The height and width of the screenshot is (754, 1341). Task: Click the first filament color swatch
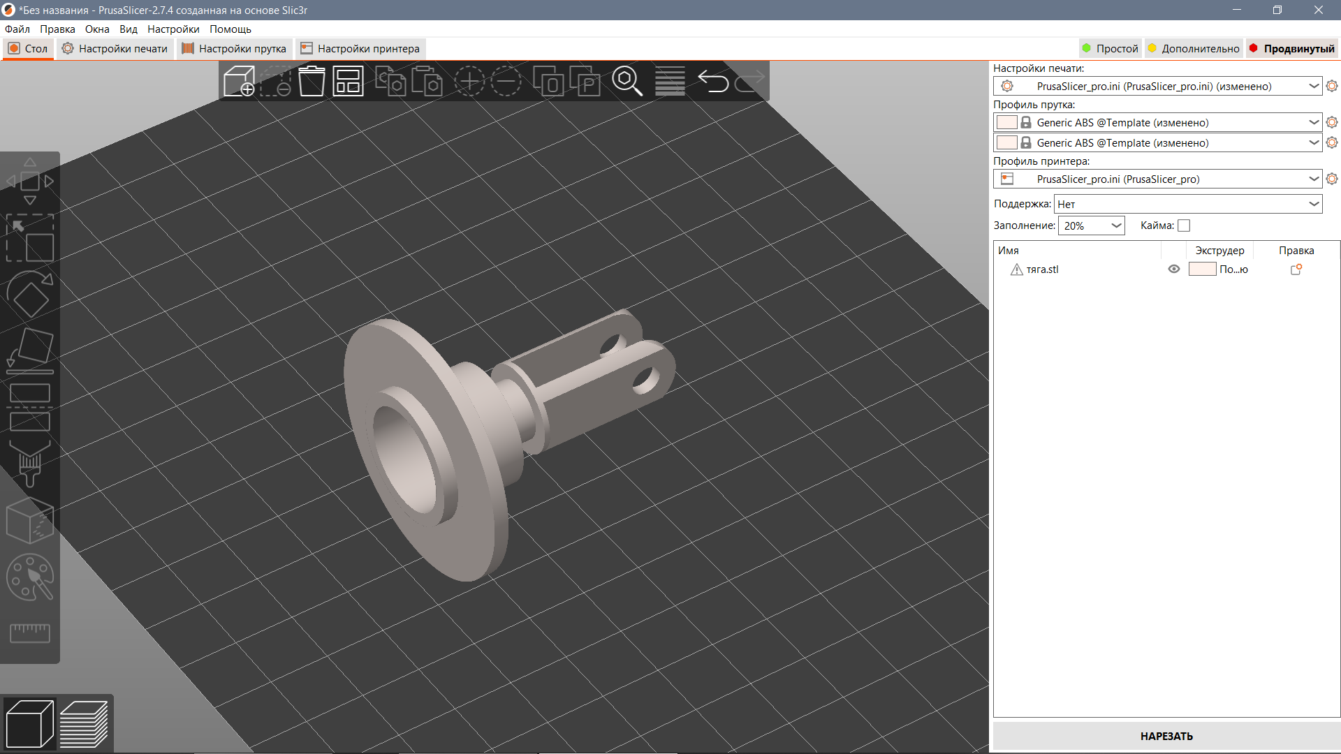point(1006,122)
